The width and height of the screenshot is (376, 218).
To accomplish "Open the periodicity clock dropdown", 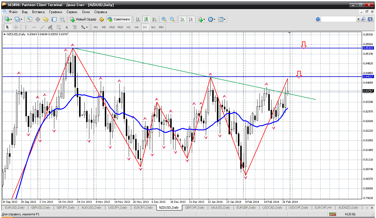I will tap(215, 19).
